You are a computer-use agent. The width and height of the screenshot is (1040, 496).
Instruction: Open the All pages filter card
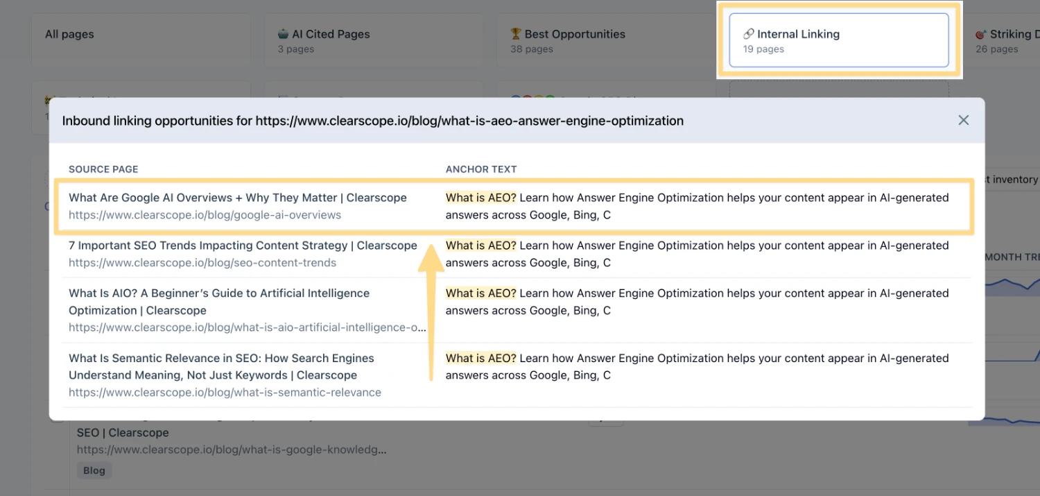(x=141, y=40)
